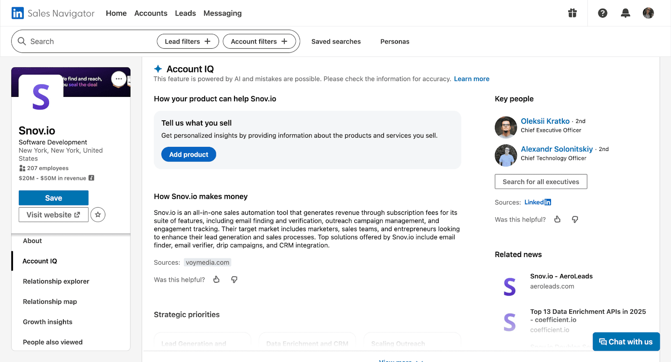671x362 pixels.
Task: Click the star icon beside Visit website
Action: tap(98, 215)
